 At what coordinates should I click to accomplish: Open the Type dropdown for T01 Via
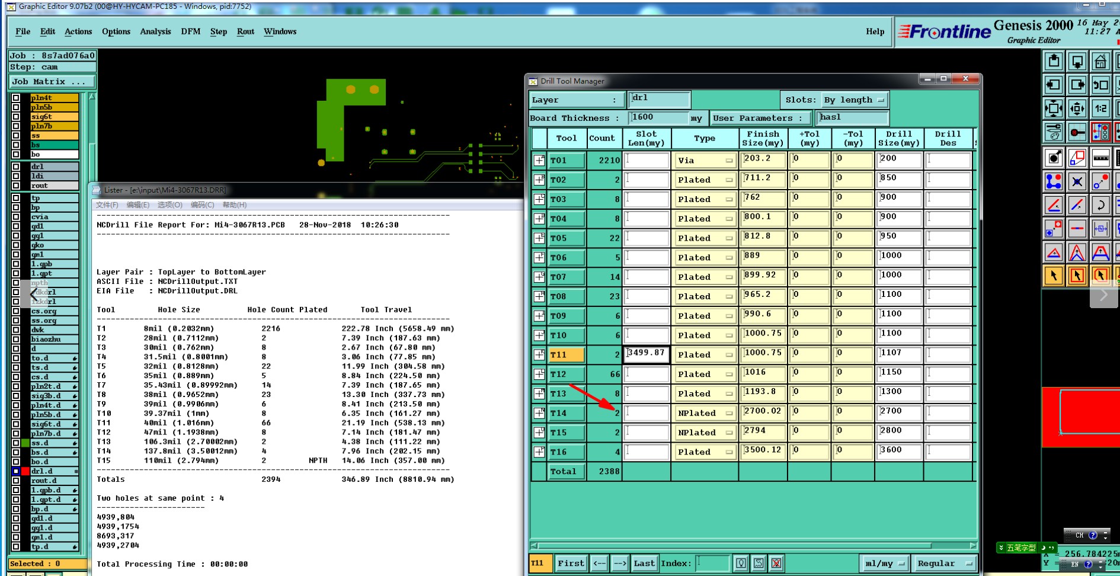[705, 160]
